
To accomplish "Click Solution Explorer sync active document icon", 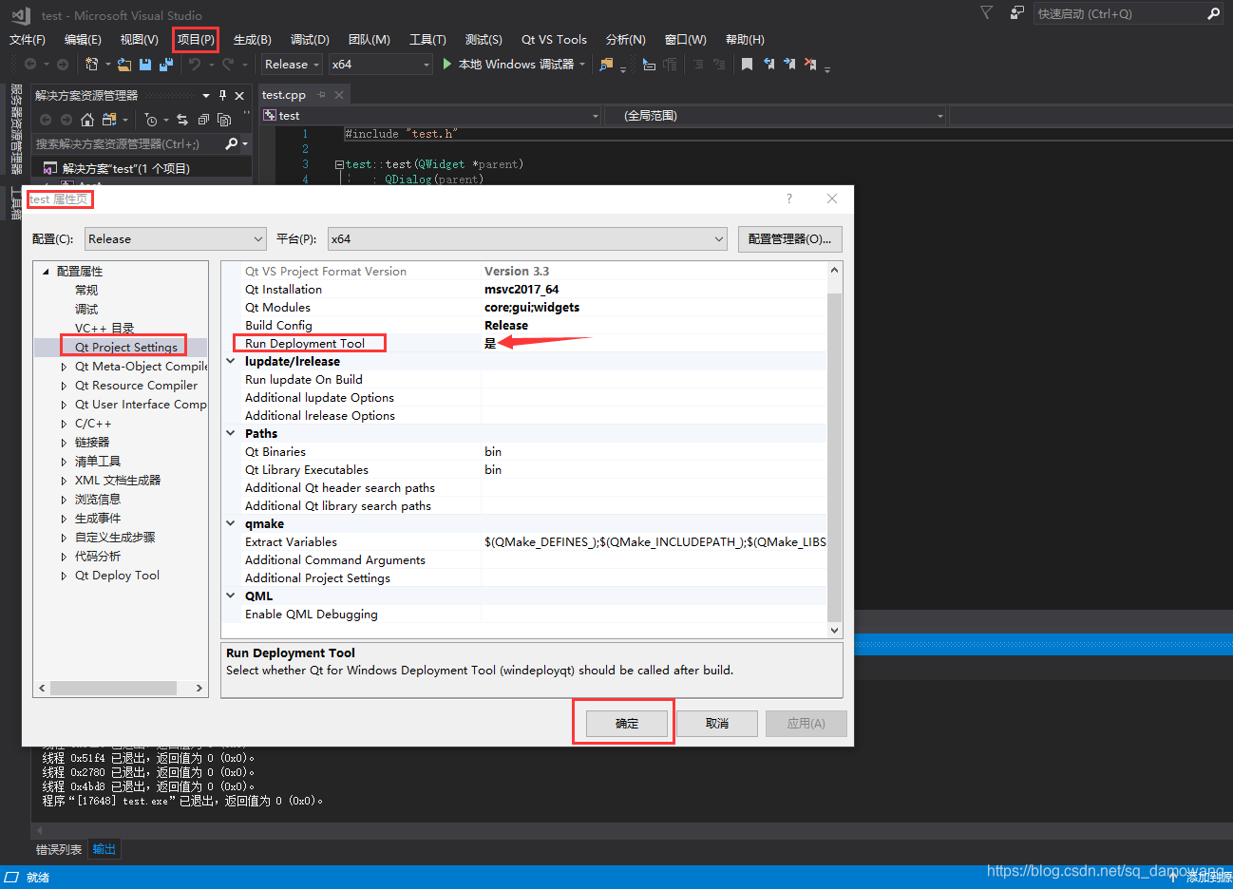I will coord(182,120).
